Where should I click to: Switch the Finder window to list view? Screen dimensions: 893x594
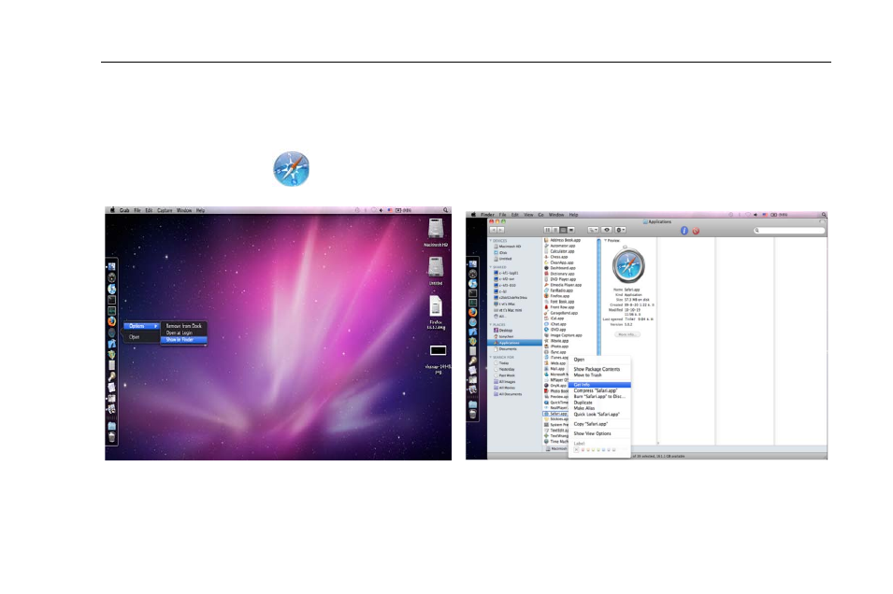point(555,230)
